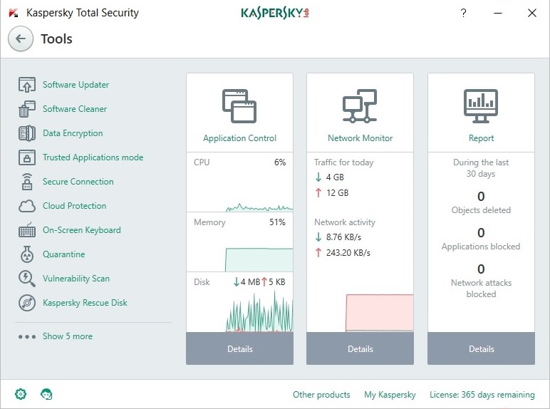550x409 pixels.
Task: Click Details under Network Monitor
Action: (360, 348)
